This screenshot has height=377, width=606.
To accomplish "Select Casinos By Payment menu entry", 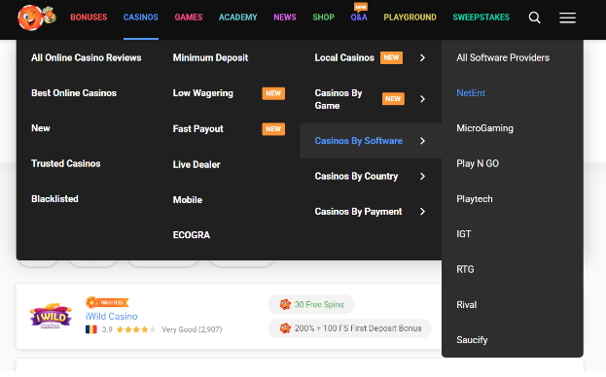I will pyautogui.click(x=358, y=212).
